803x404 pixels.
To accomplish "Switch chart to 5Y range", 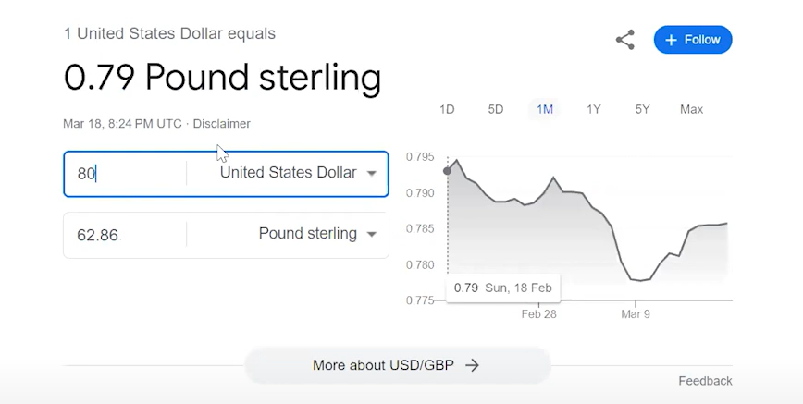I will tap(642, 109).
